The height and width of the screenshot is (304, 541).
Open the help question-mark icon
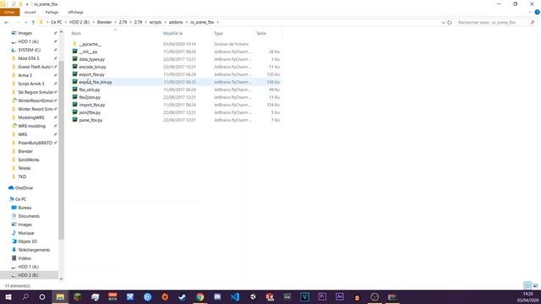[537, 12]
